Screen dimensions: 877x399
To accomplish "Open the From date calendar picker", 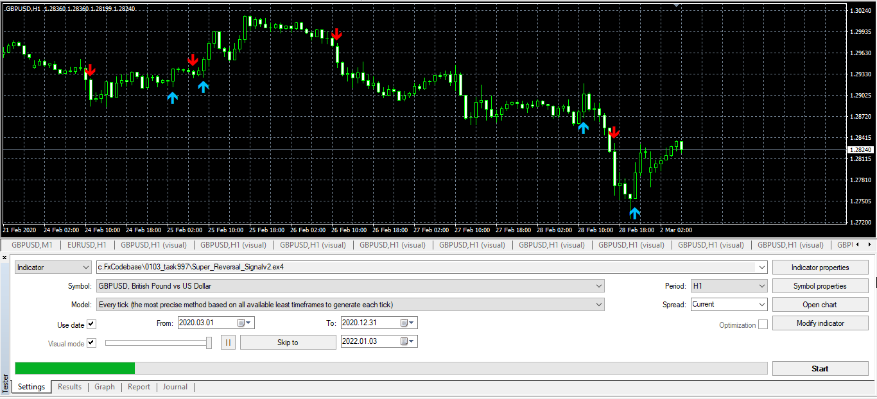I will (245, 323).
